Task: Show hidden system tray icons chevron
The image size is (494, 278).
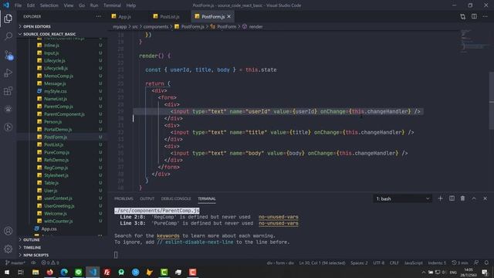Action: click(x=424, y=273)
